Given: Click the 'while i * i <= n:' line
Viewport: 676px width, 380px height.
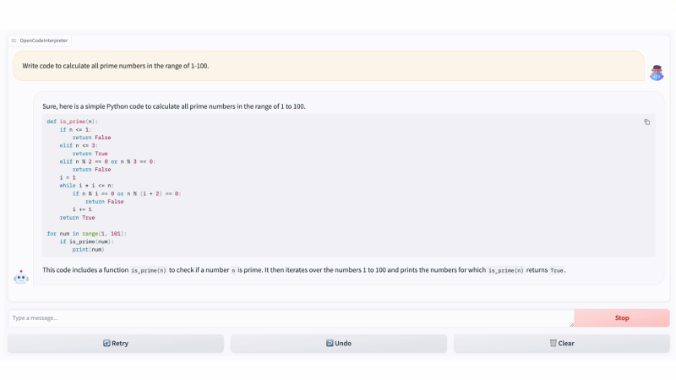Looking at the screenshot, I should [x=86, y=185].
